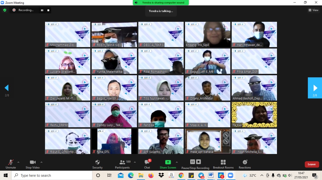Open the Security shield options

[x=97, y=164]
